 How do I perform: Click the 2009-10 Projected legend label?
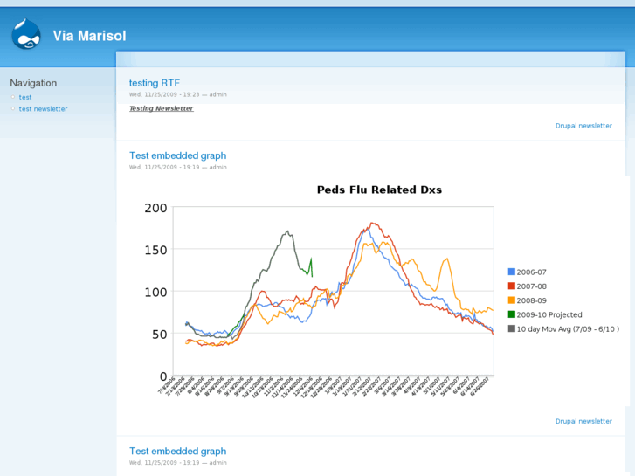tap(549, 314)
